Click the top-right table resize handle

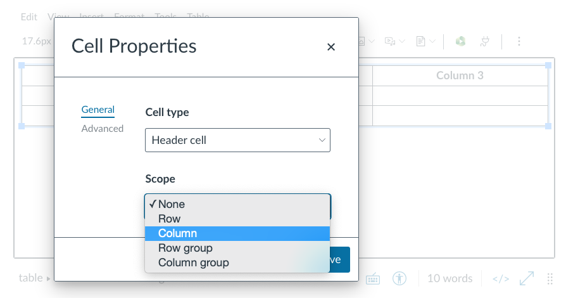click(x=548, y=65)
